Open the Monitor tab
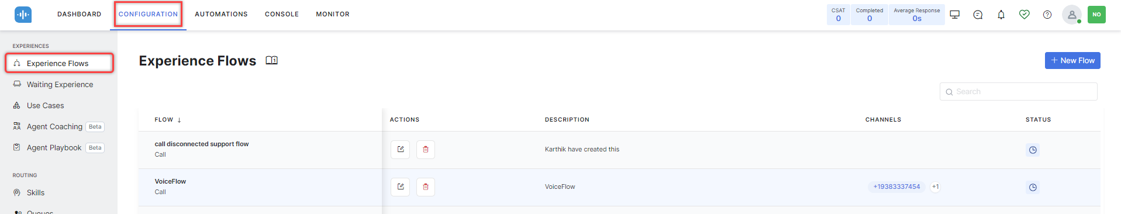This screenshot has height=214, width=1121. [333, 14]
